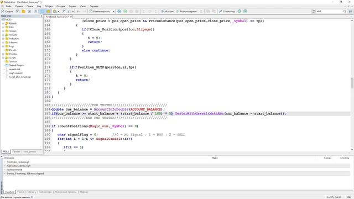Open the Справка menu
This screenshot has width=354, height=199.
(x=94, y=6)
